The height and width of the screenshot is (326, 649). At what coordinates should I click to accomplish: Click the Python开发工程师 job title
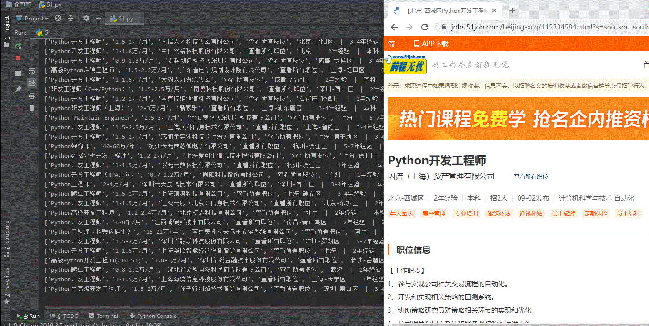pyautogui.click(x=437, y=161)
